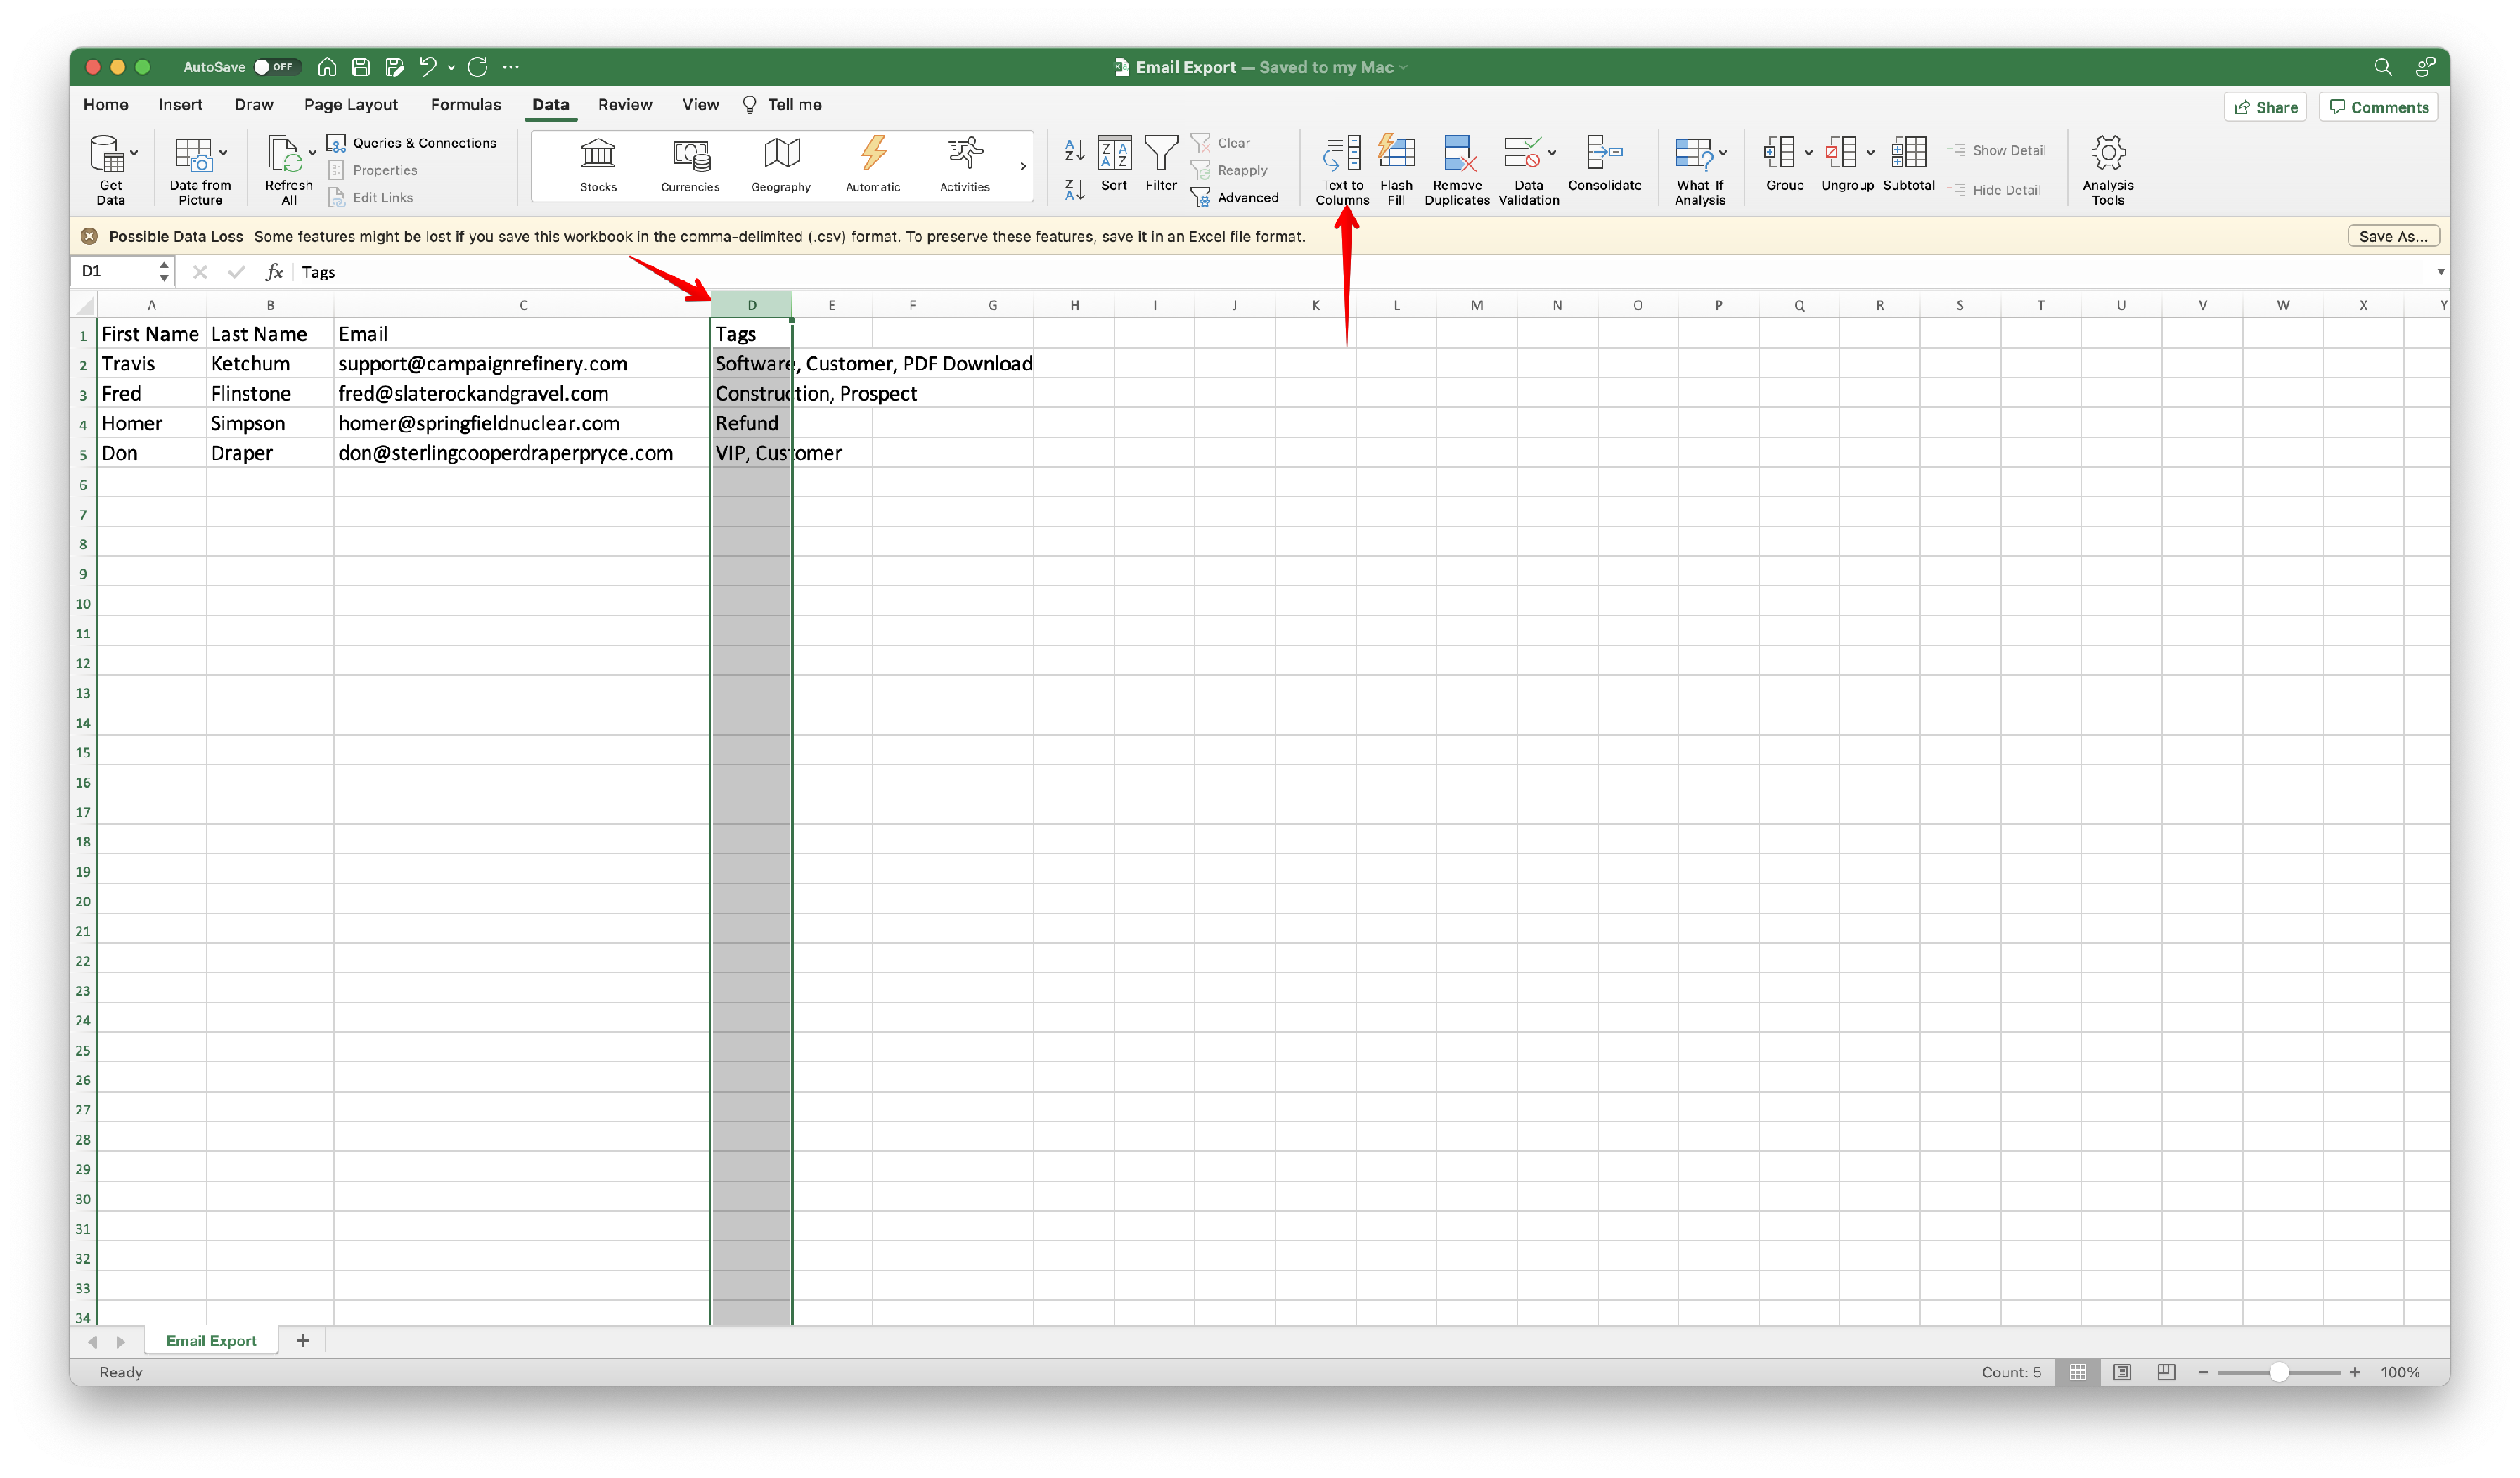
Task: Click the Save As... button
Action: point(2392,237)
